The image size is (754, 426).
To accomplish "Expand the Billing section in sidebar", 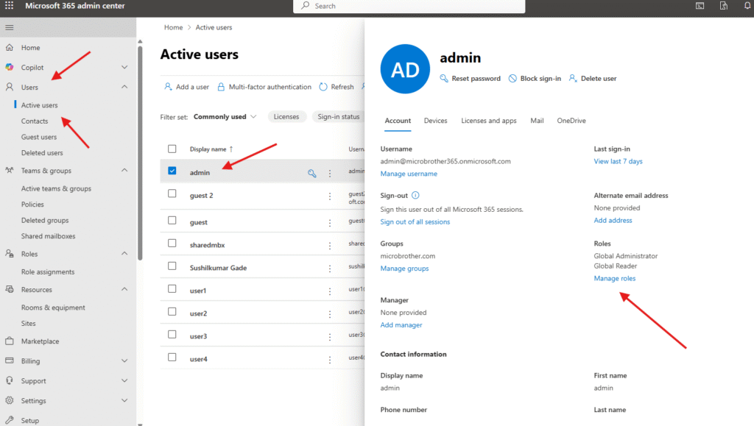I will (124, 361).
